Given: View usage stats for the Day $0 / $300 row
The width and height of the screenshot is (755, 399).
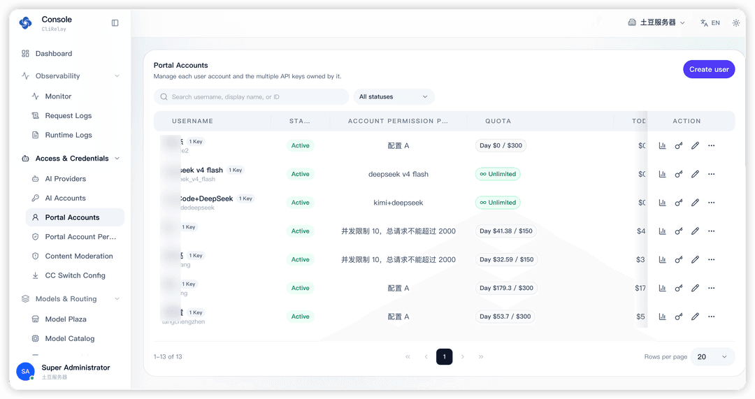Looking at the screenshot, I should [x=662, y=145].
